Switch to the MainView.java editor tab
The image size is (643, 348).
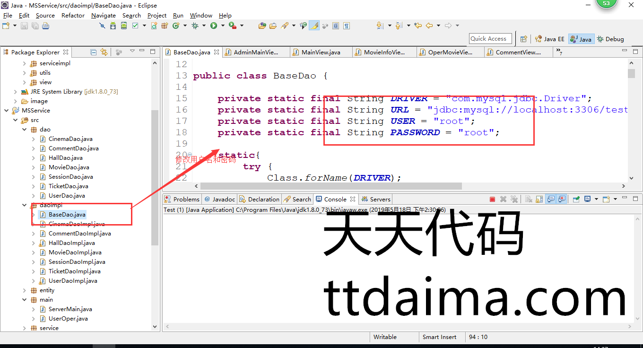pyautogui.click(x=321, y=52)
